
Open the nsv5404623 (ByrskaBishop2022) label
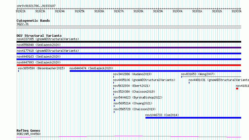coord(138,97)
